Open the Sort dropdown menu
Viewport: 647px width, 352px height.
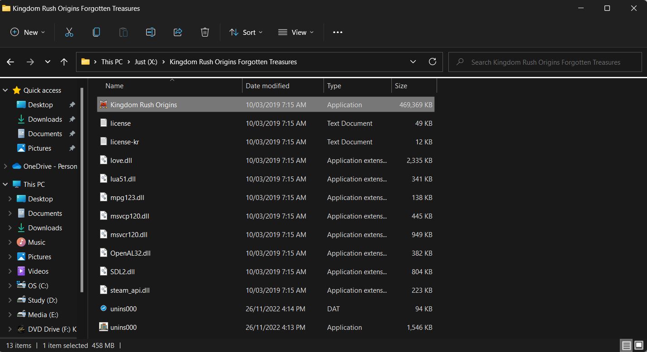tap(246, 32)
